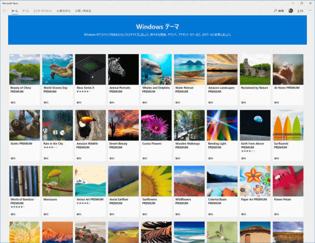Open the nautilus shell theme in bottom row
Screen dimensions: 315x243
point(24,232)
